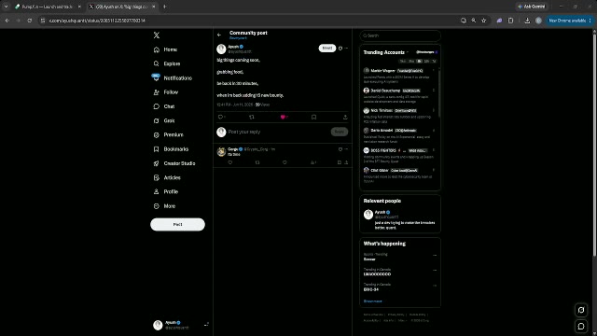Click Chrome zoom magnifier icon
The width and height of the screenshot is (597, 336).
pos(474,21)
